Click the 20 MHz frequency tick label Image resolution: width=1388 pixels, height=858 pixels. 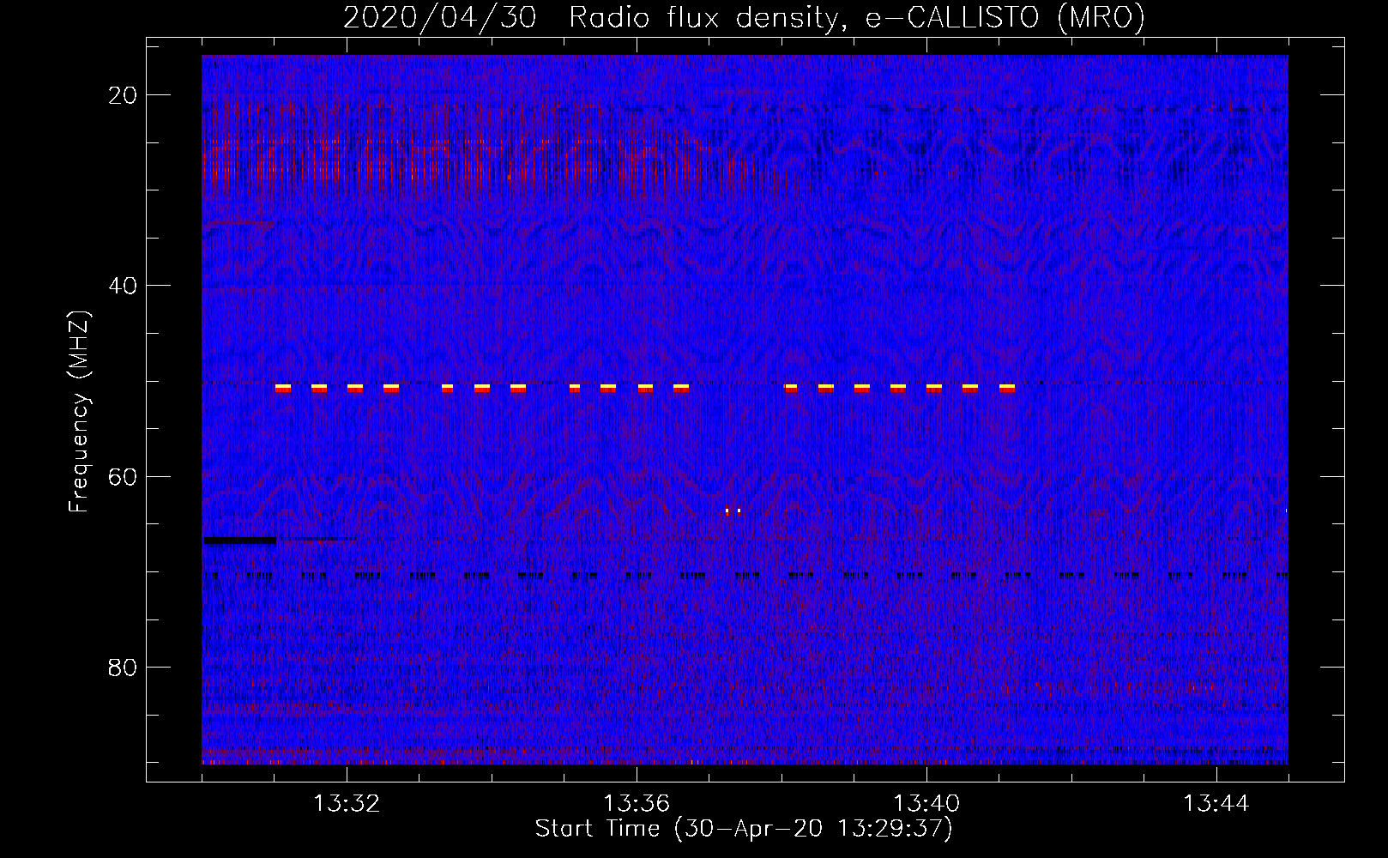pos(123,95)
